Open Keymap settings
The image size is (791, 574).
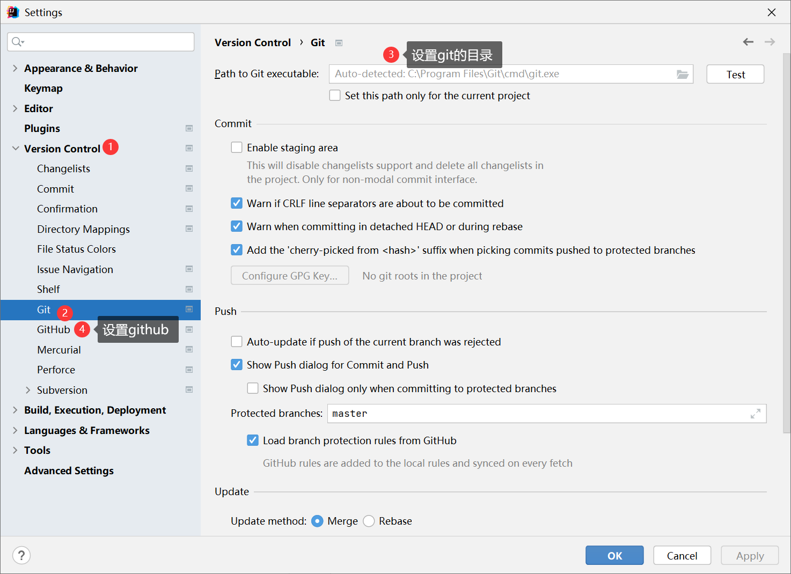pos(43,88)
